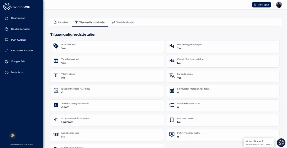Click the Andel af sprog-mismatch L icon

[x=56, y=105]
